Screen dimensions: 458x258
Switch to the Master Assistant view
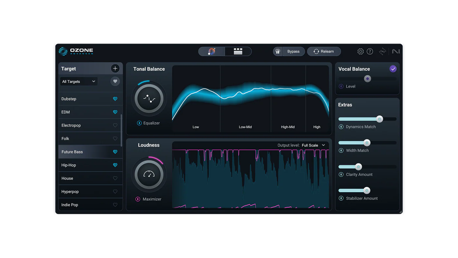[x=212, y=51]
